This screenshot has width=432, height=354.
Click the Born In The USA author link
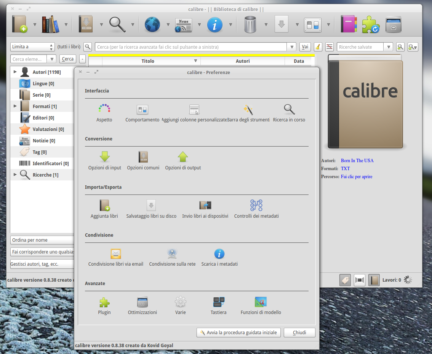point(357,161)
